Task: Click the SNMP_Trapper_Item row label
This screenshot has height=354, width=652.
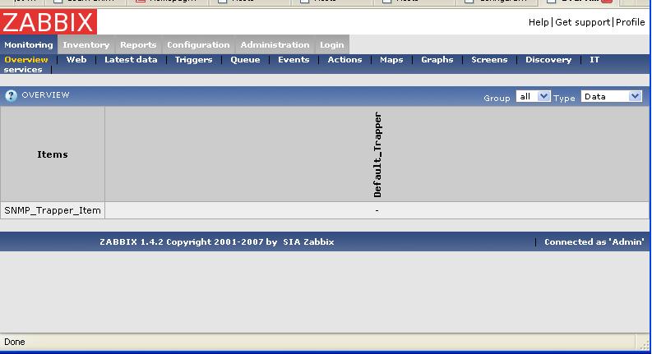Action: [x=53, y=210]
